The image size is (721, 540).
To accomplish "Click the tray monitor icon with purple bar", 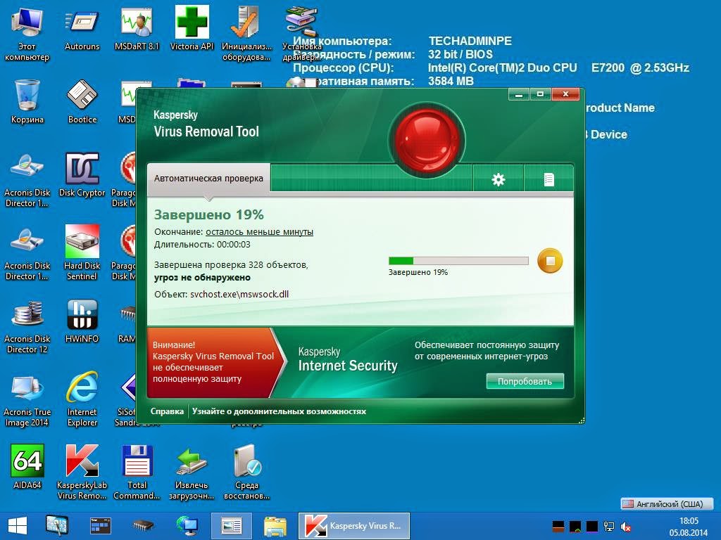I will click(591, 526).
